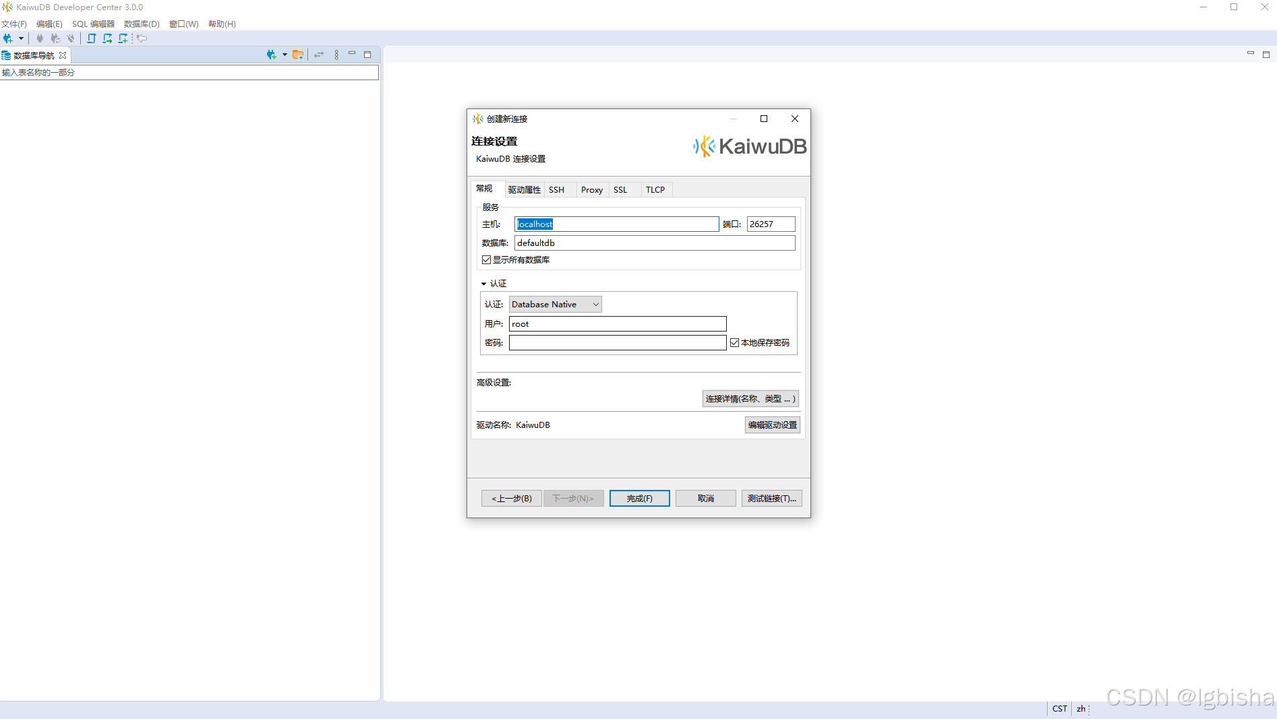This screenshot has height=719, width=1277.
Task: Click the new connection plug icon in main toolbar
Action: (x=8, y=38)
